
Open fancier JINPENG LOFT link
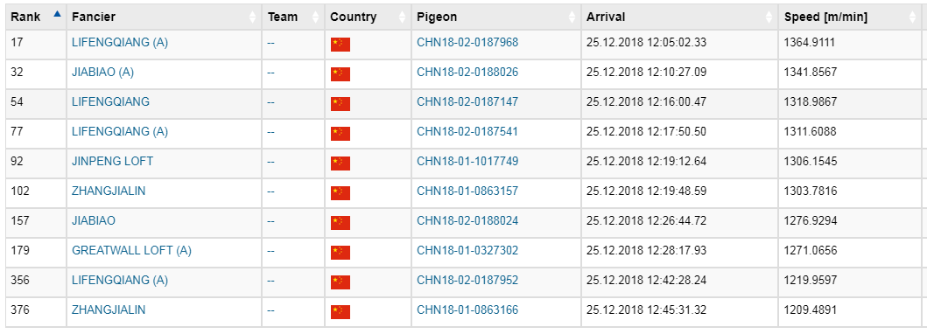point(112,161)
